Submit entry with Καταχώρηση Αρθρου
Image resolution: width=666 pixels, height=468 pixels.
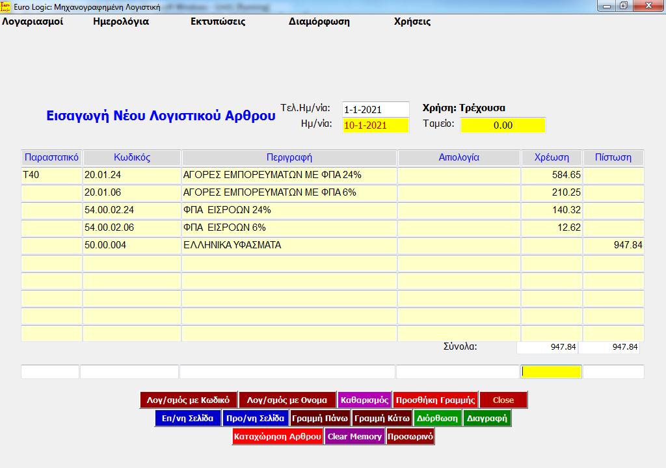[x=278, y=436]
